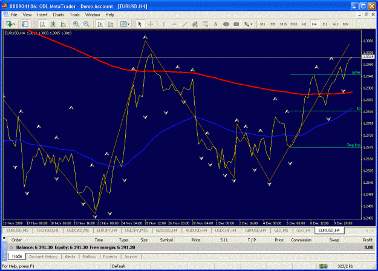Open the Profiles toolbar icon
The width and height of the screenshot is (378, 271).
(25, 24)
